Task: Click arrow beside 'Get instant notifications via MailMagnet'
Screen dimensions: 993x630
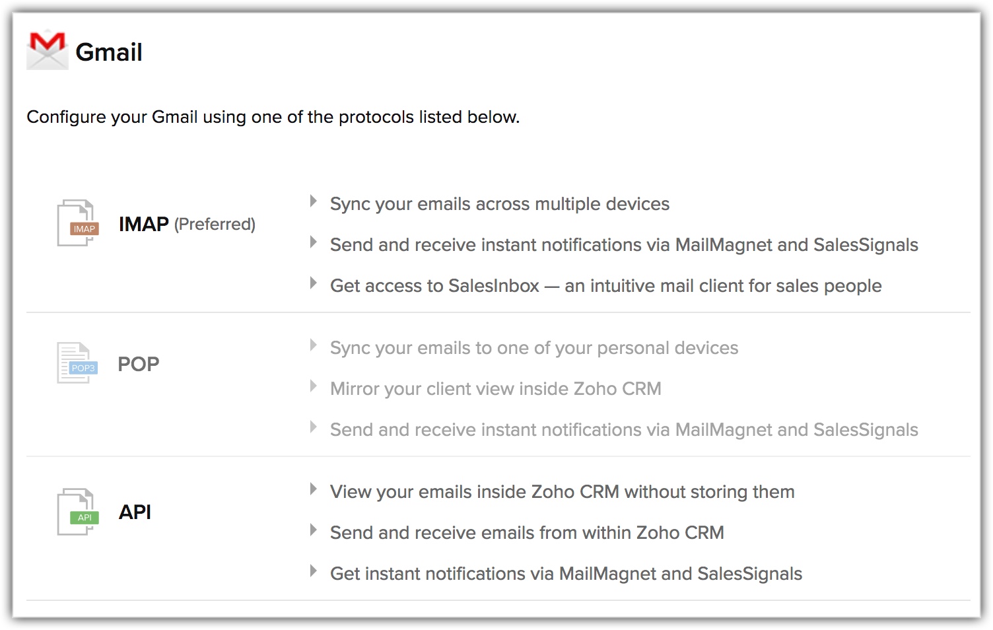Action: click(314, 571)
